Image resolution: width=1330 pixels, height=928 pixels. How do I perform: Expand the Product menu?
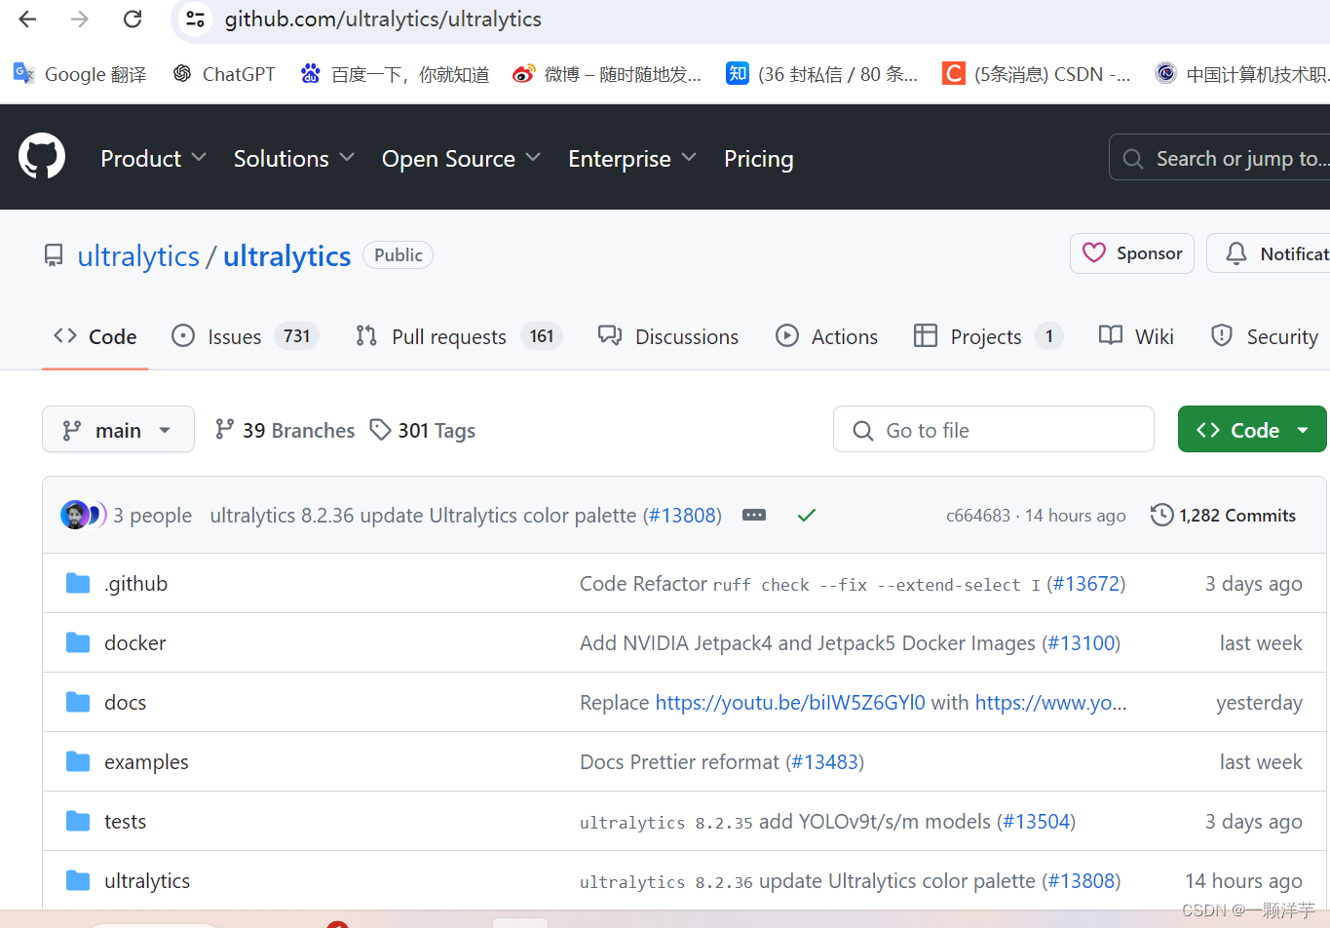(153, 158)
